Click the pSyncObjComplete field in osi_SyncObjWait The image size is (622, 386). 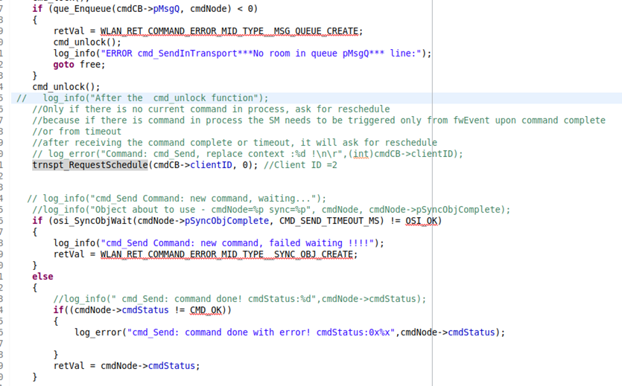(227, 220)
